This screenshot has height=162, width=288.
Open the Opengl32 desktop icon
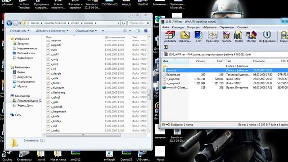(x=126, y=156)
